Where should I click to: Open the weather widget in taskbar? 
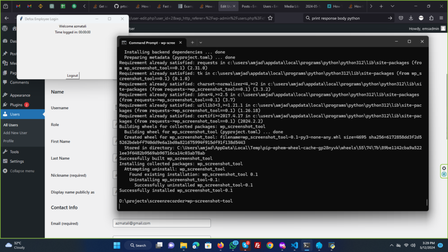click(x=15, y=245)
